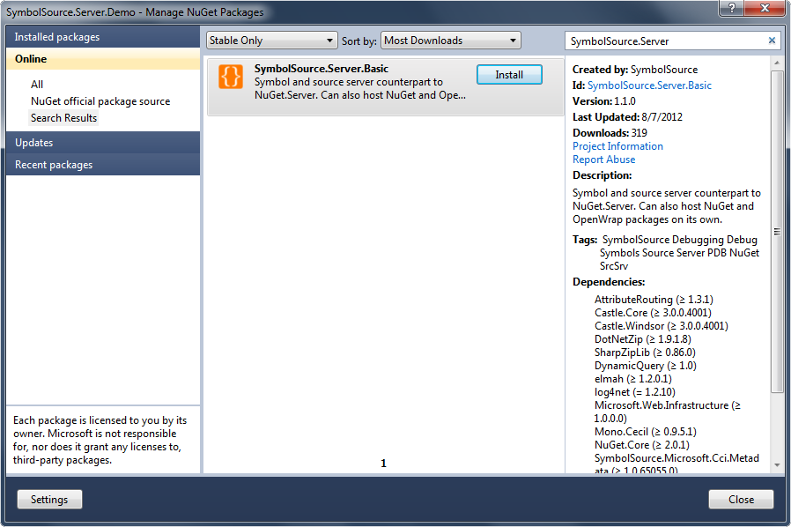Click the AttributeRouting (≥ 1.3.1) dependency
This screenshot has width=791, height=527.
(x=654, y=300)
